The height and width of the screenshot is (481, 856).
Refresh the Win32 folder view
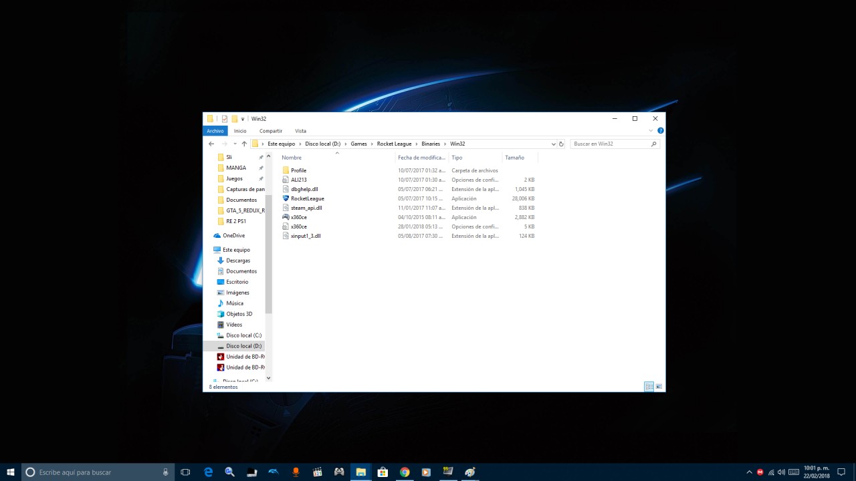(x=561, y=144)
